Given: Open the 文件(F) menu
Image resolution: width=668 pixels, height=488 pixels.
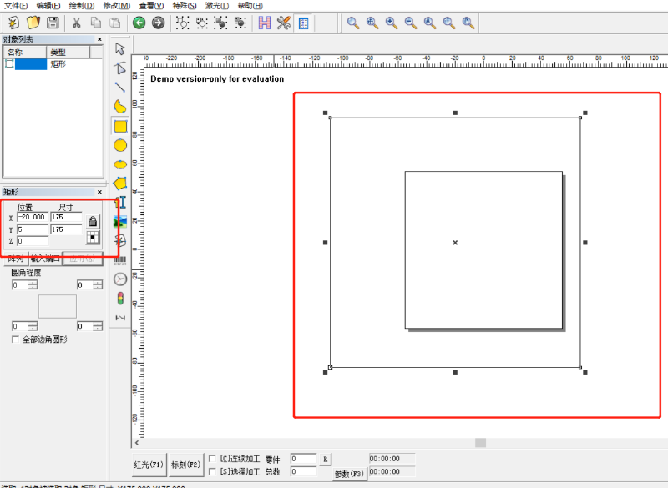Looking at the screenshot, I should click(16, 6).
